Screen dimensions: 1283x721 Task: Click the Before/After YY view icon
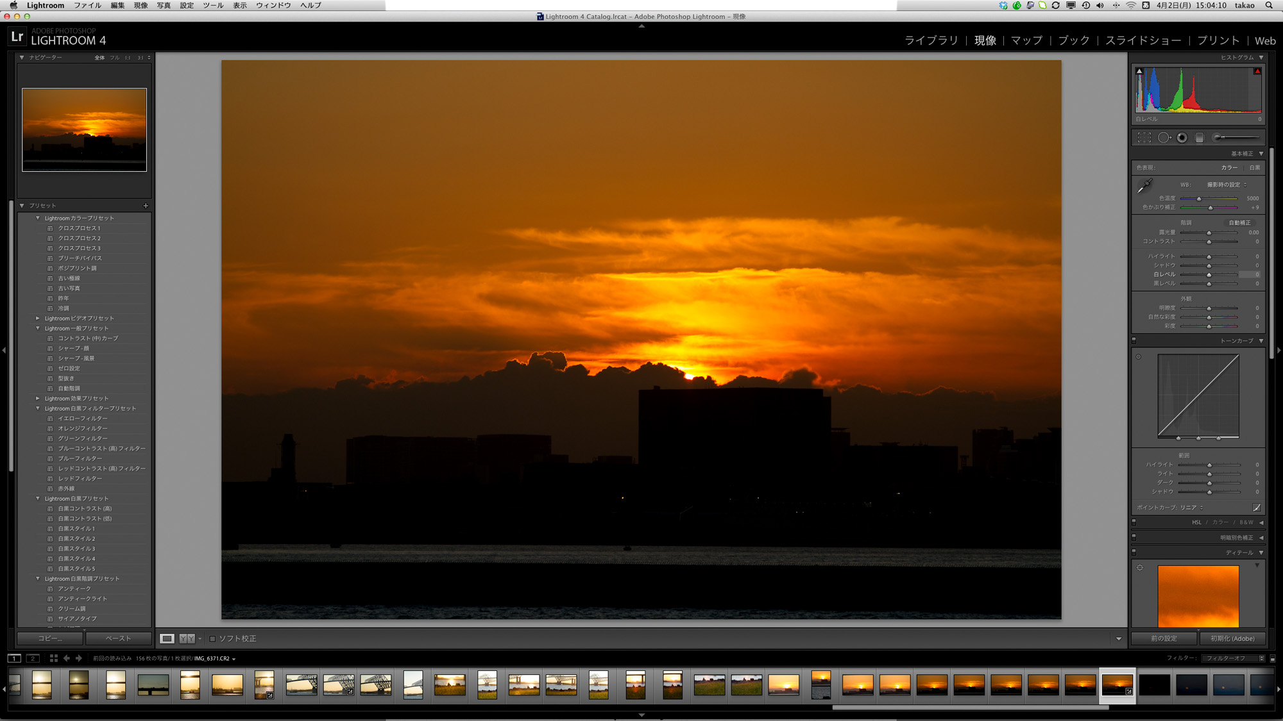187,638
